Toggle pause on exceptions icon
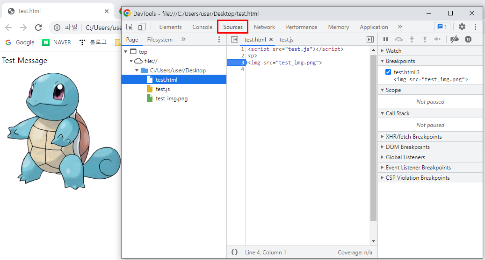485x260 pixels. click(468, 39)
